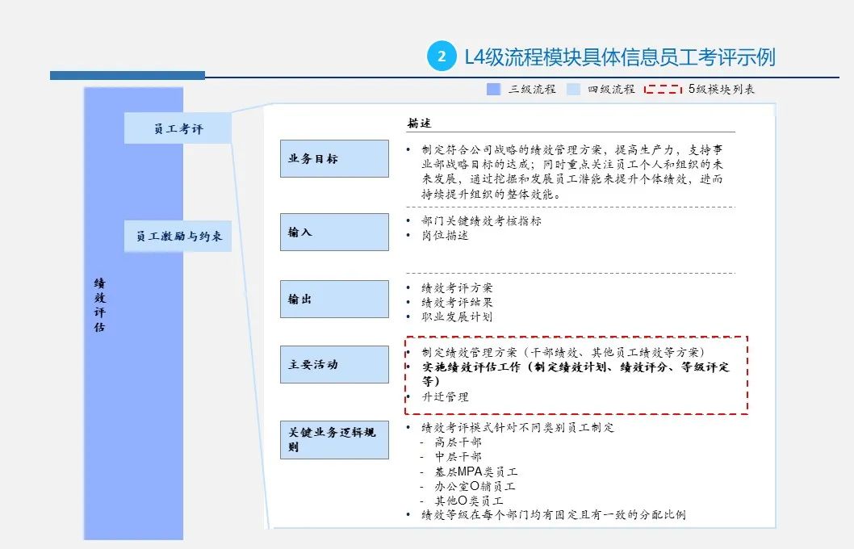
Task: Select the slide title L4级流程模块具体信息员工考评示例
Action: click(620, 57)
